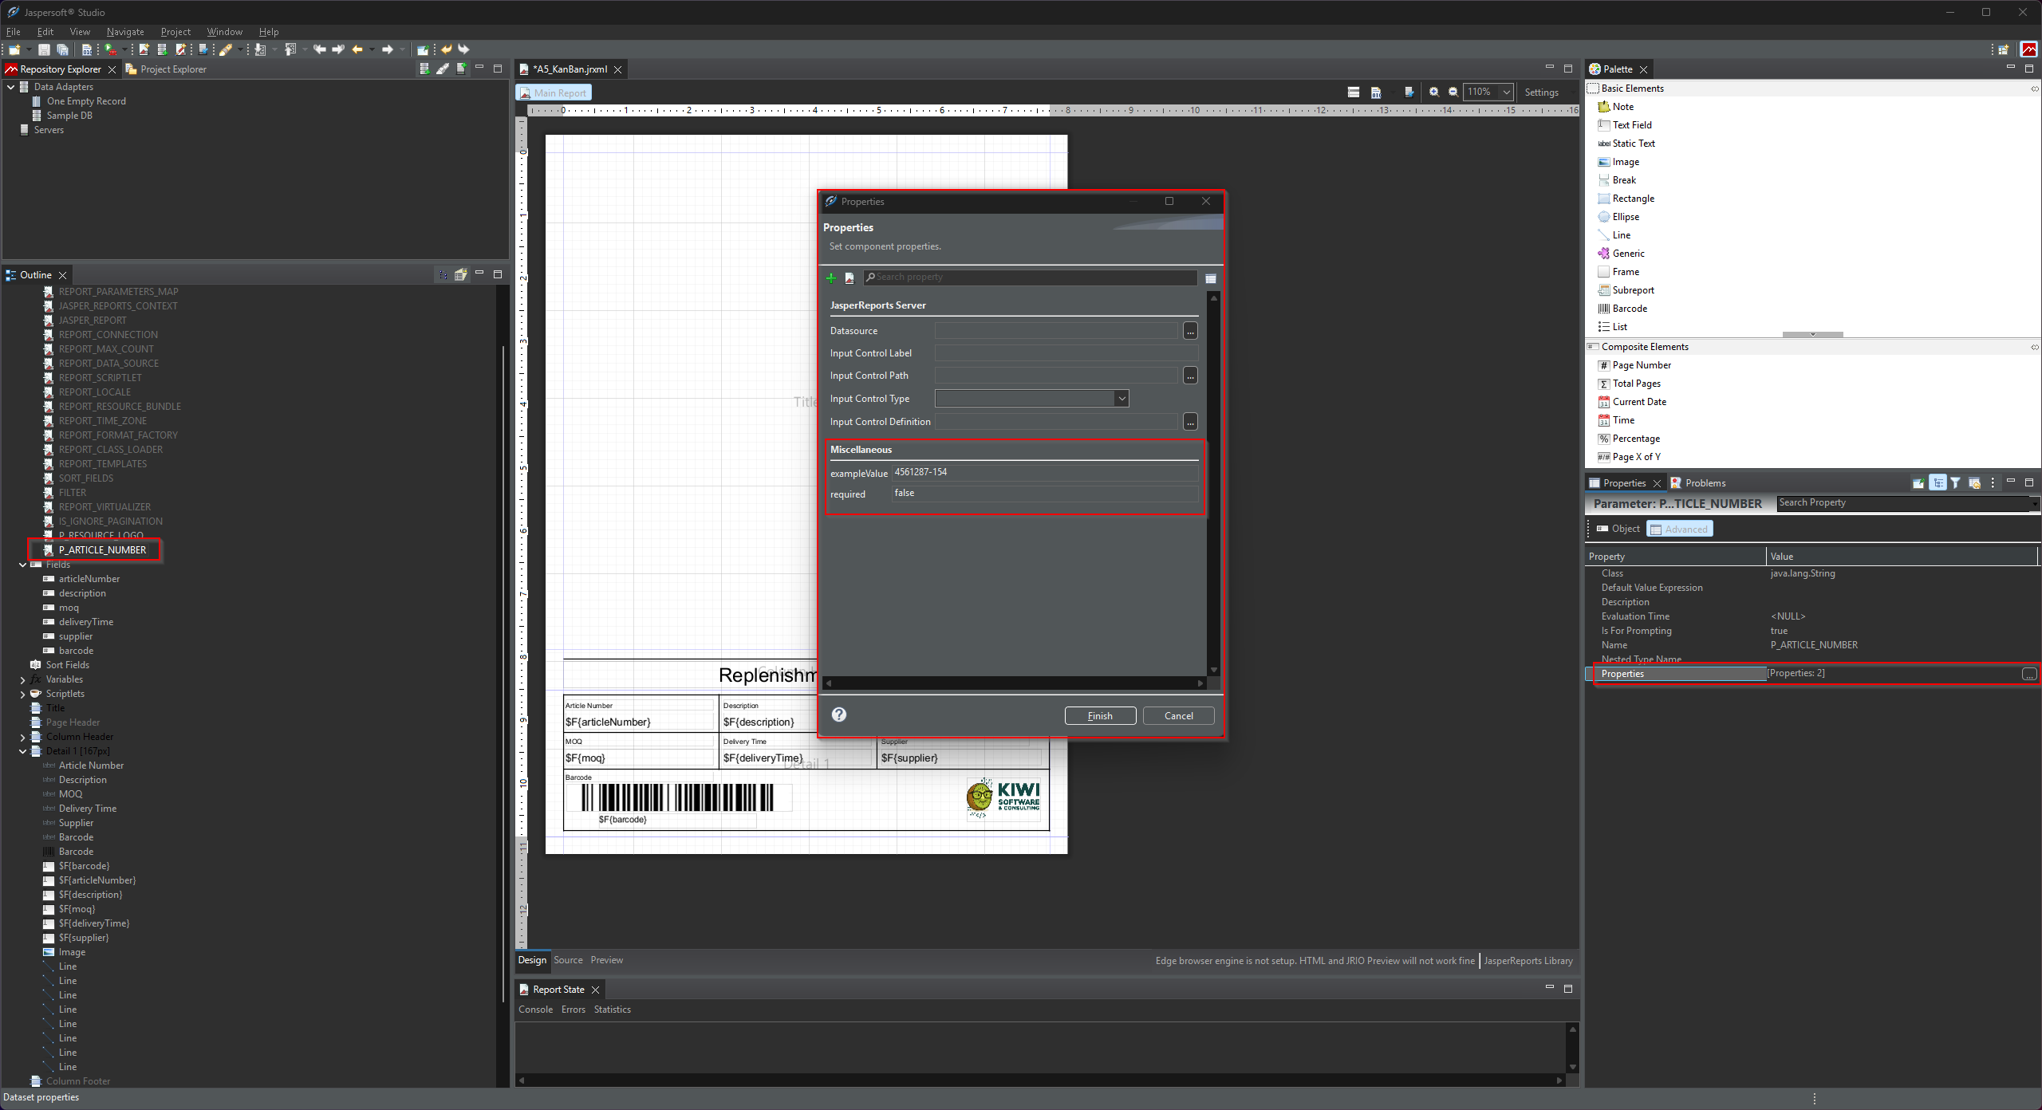Open the Project menu
The width and height of the screenshot is (2042, 1110).
(175, 32)
